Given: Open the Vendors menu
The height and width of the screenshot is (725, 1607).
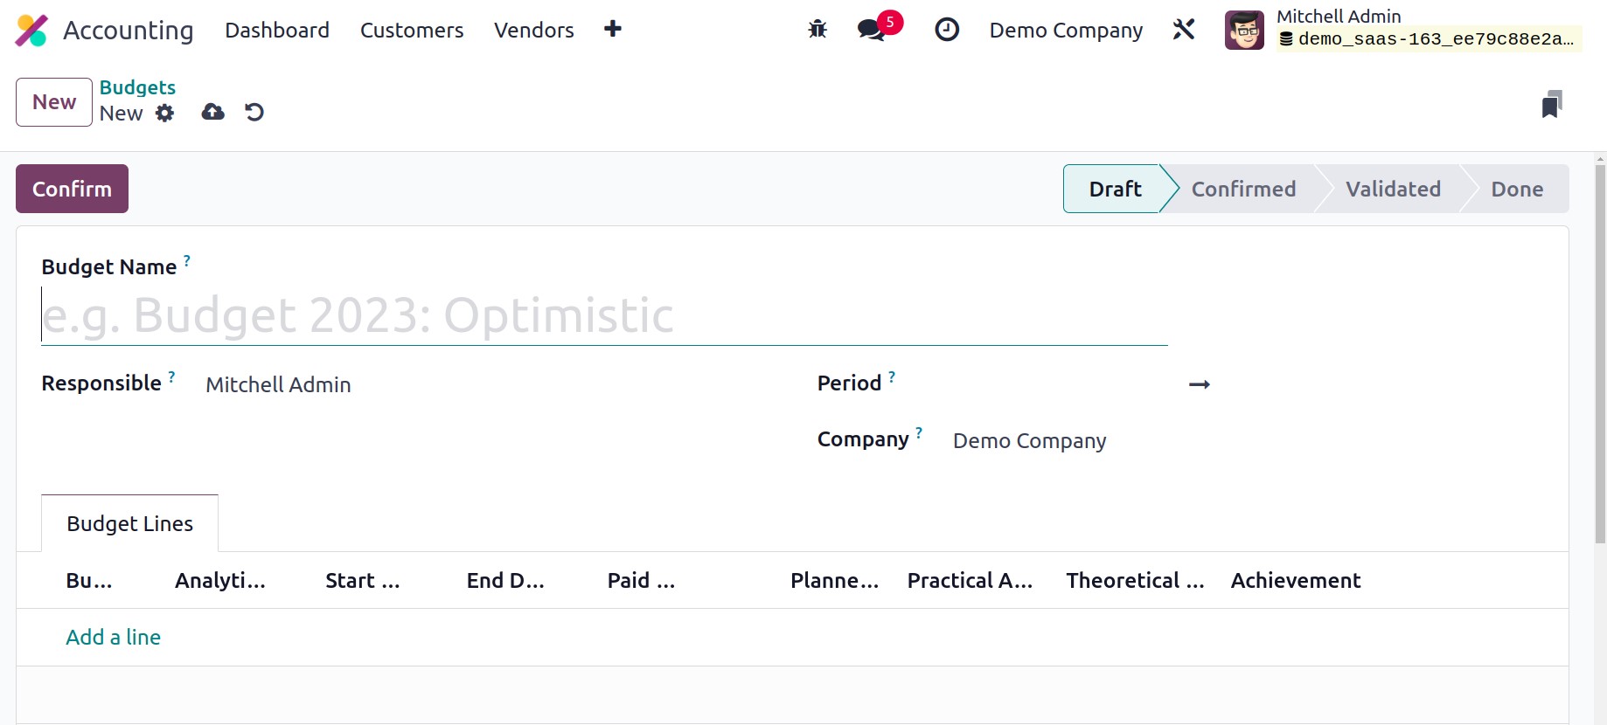Looking at the screenshot, I should [534, 31].
